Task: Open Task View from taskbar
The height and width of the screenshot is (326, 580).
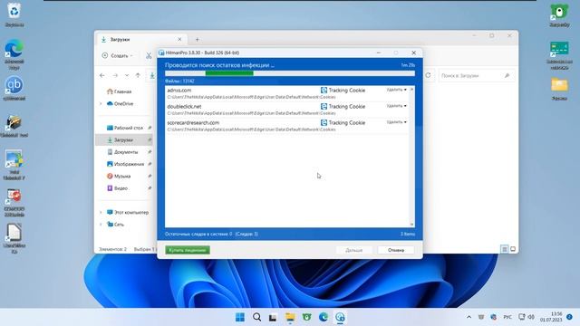Action: coord(273,317)
